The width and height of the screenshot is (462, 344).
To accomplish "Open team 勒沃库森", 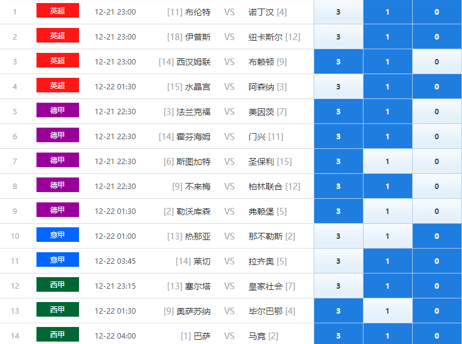I will [193, 212].
